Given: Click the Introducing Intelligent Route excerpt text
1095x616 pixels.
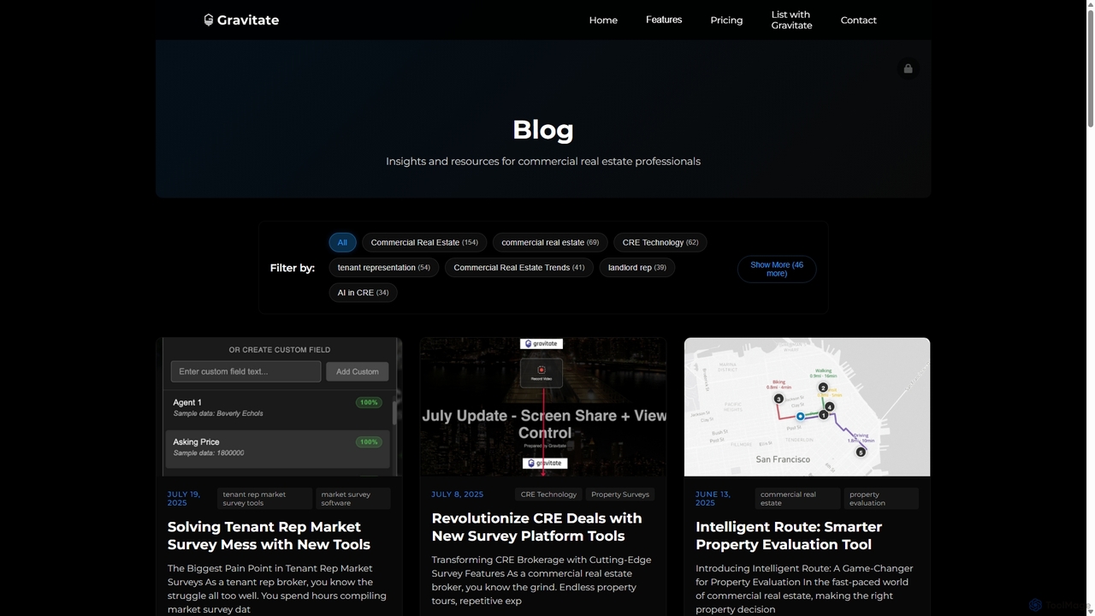Looking at the screenshot, I should pyautogui.click(x=804, y=589).
